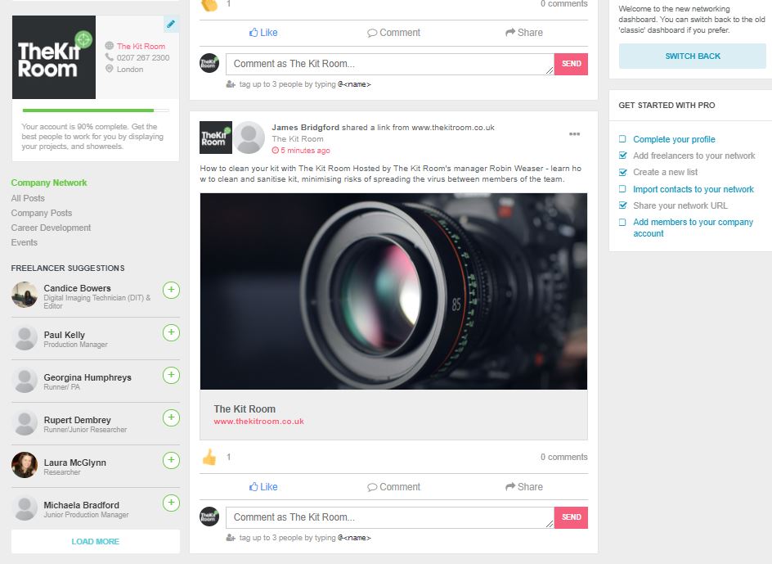Add Laura McGlynn using the plus icon
The width and height of the screenshot is (772, 564).
pos(171,460)
